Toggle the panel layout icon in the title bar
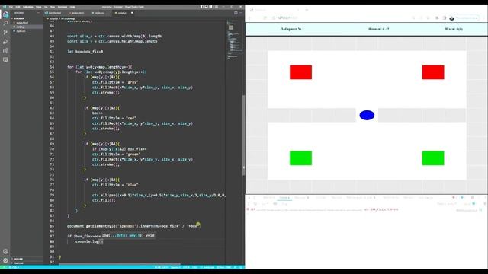Image resolution: width=488 pixels, height=274 pixels. 206,7
